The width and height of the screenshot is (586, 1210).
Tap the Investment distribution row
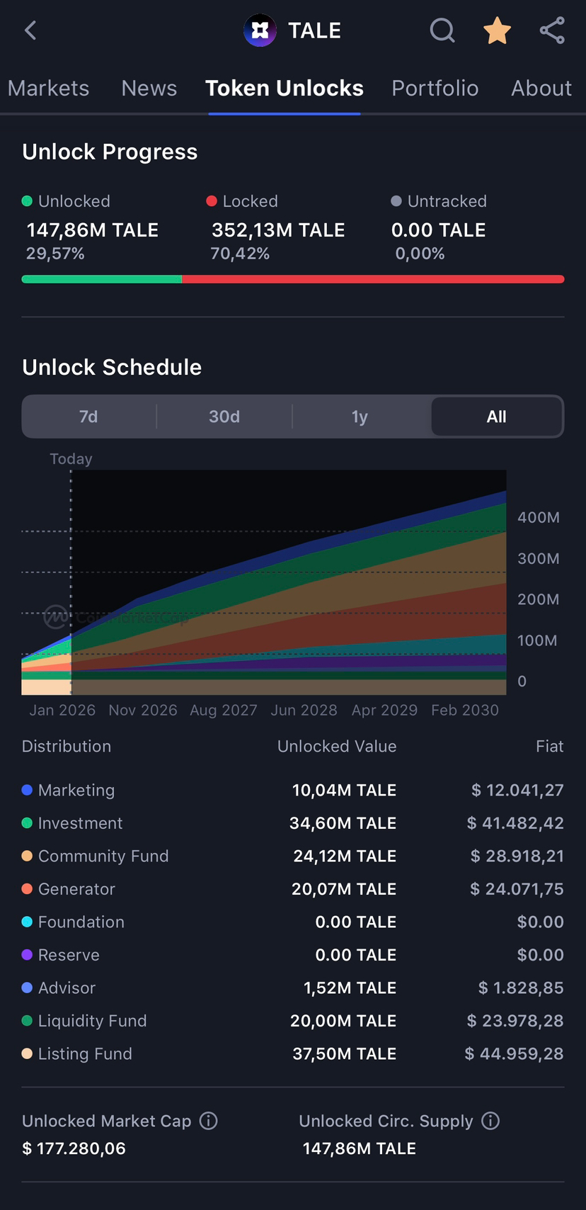pos(292,823)
